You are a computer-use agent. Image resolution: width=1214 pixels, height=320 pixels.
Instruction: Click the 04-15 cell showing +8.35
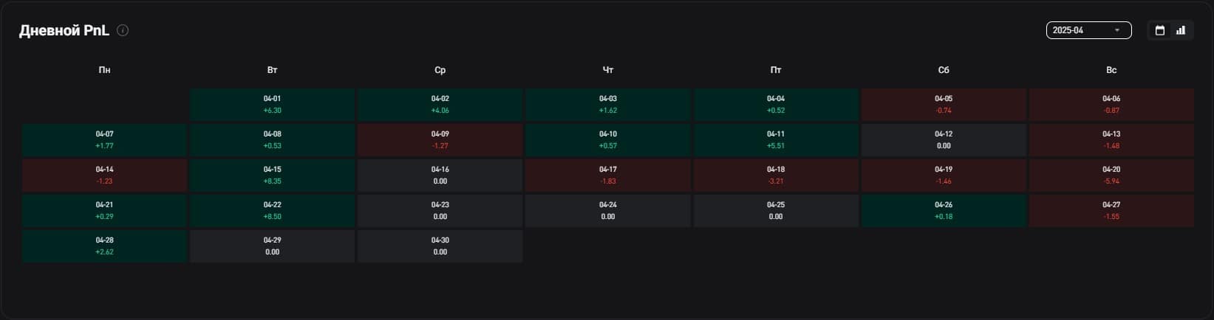272,175
